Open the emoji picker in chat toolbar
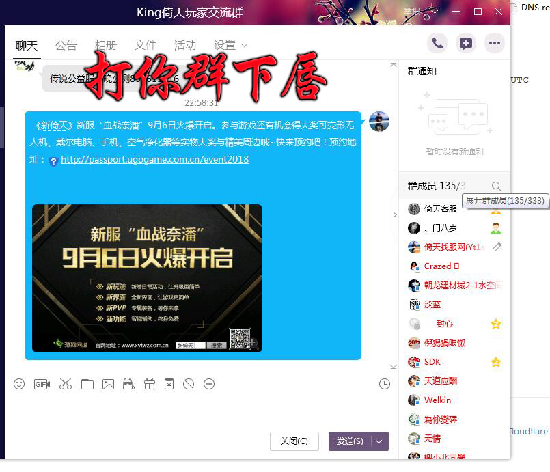Image resolution: width=550 pixels, height=472 pixels. tap(19, 384)
